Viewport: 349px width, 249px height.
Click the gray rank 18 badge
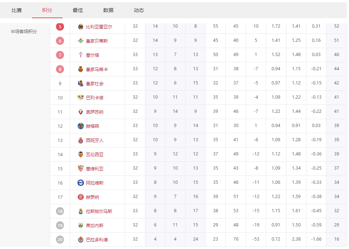60,211
